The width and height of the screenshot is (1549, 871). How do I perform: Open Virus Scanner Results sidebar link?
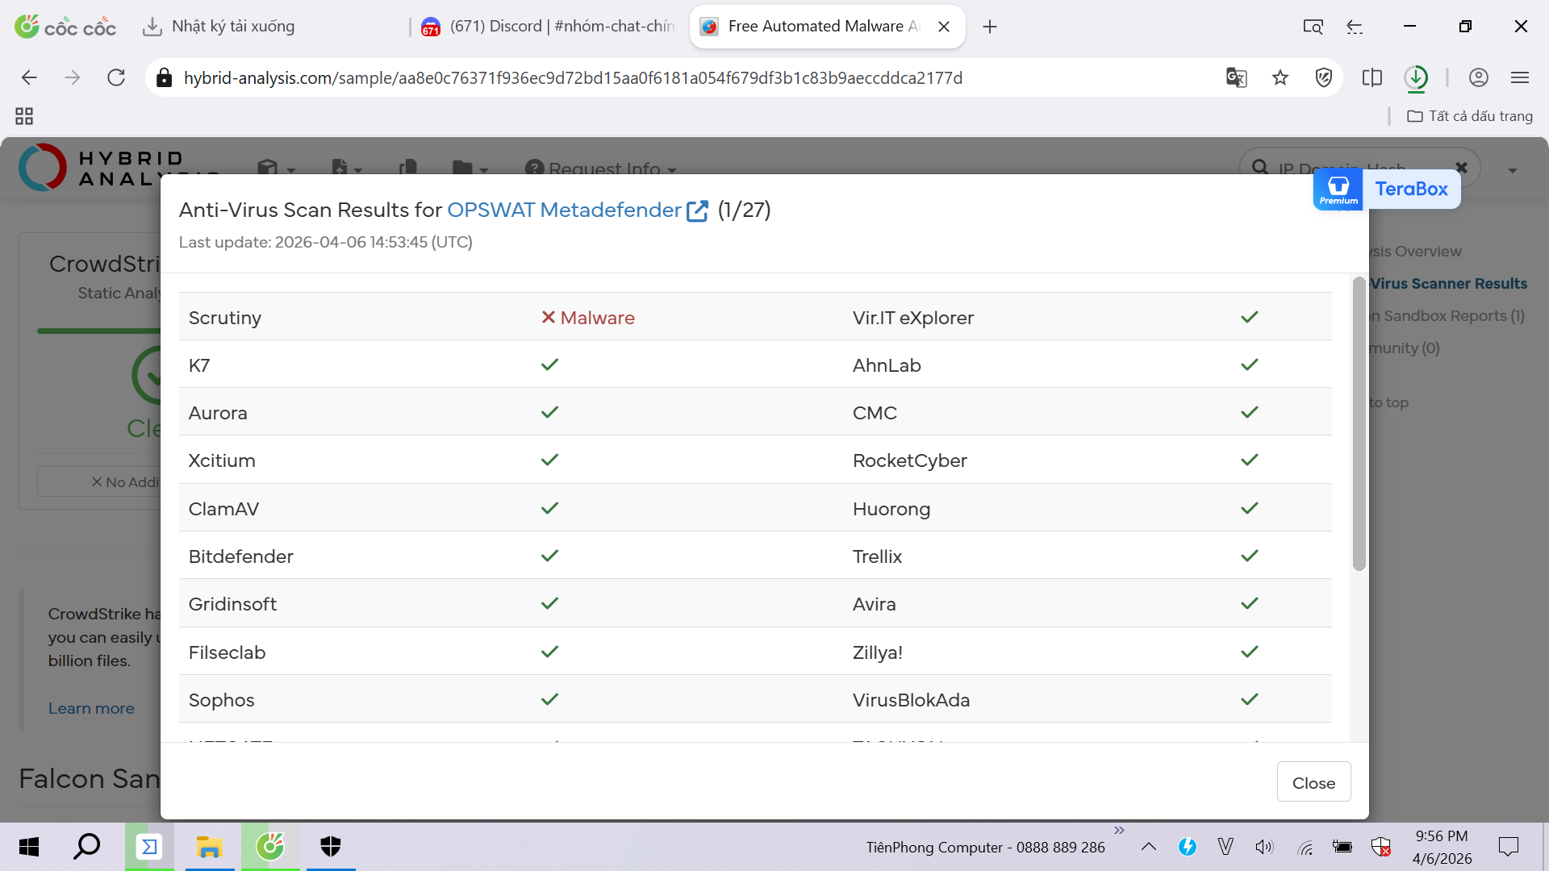click(x=1448, y=284)
